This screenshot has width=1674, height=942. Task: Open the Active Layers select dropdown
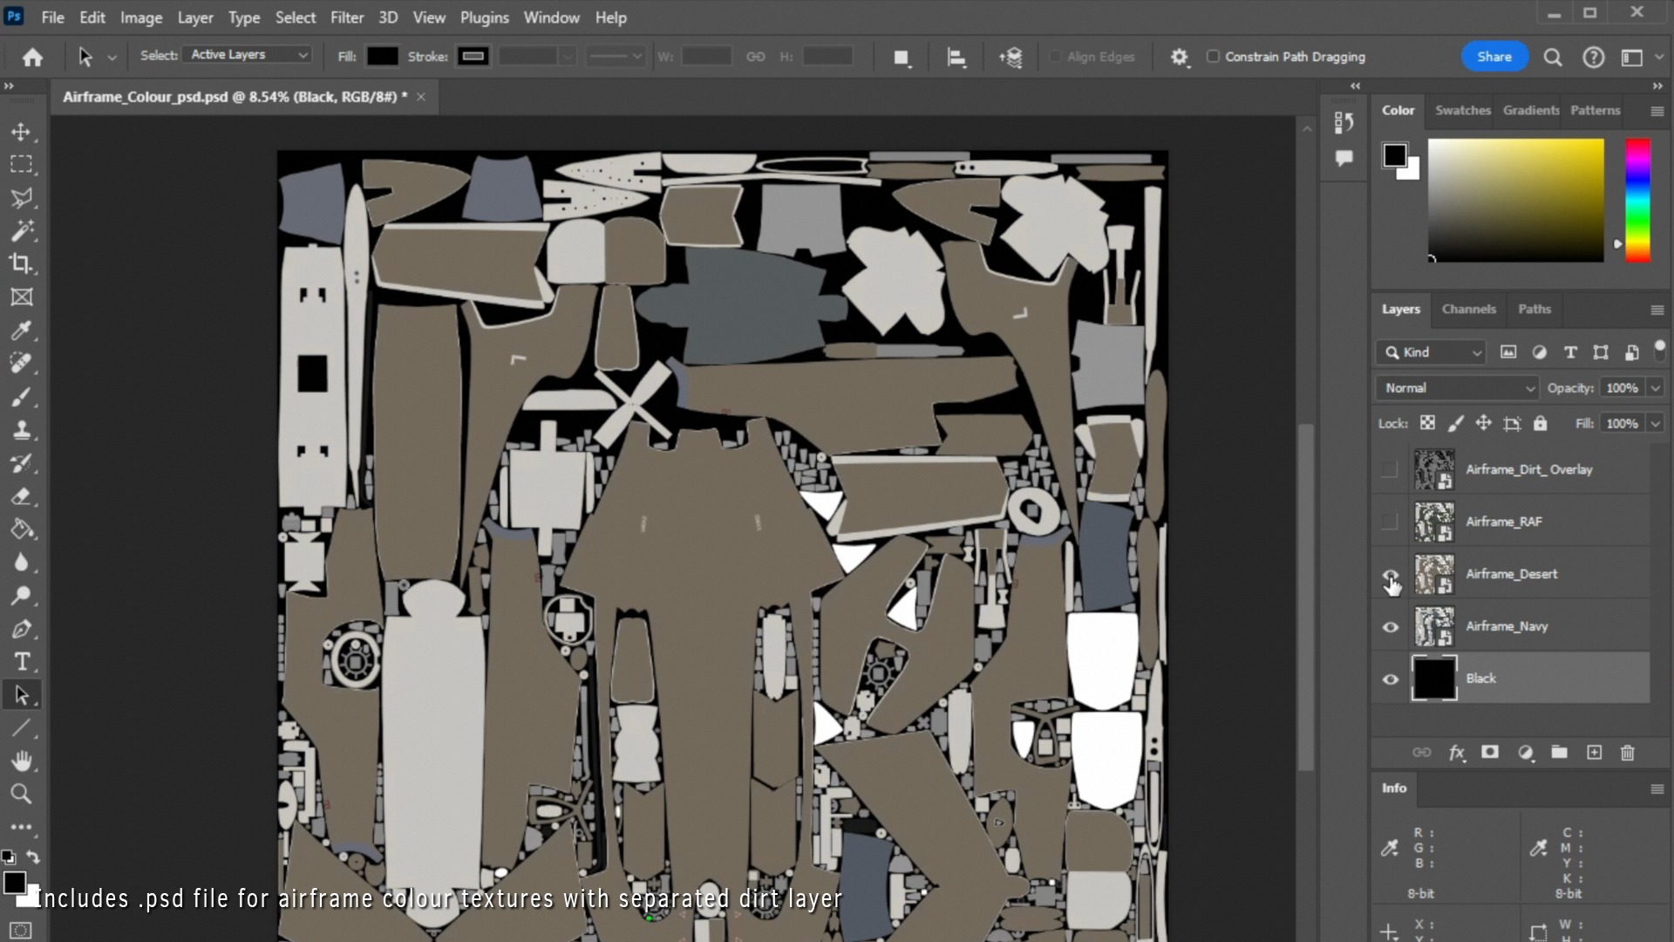[248, 55]
